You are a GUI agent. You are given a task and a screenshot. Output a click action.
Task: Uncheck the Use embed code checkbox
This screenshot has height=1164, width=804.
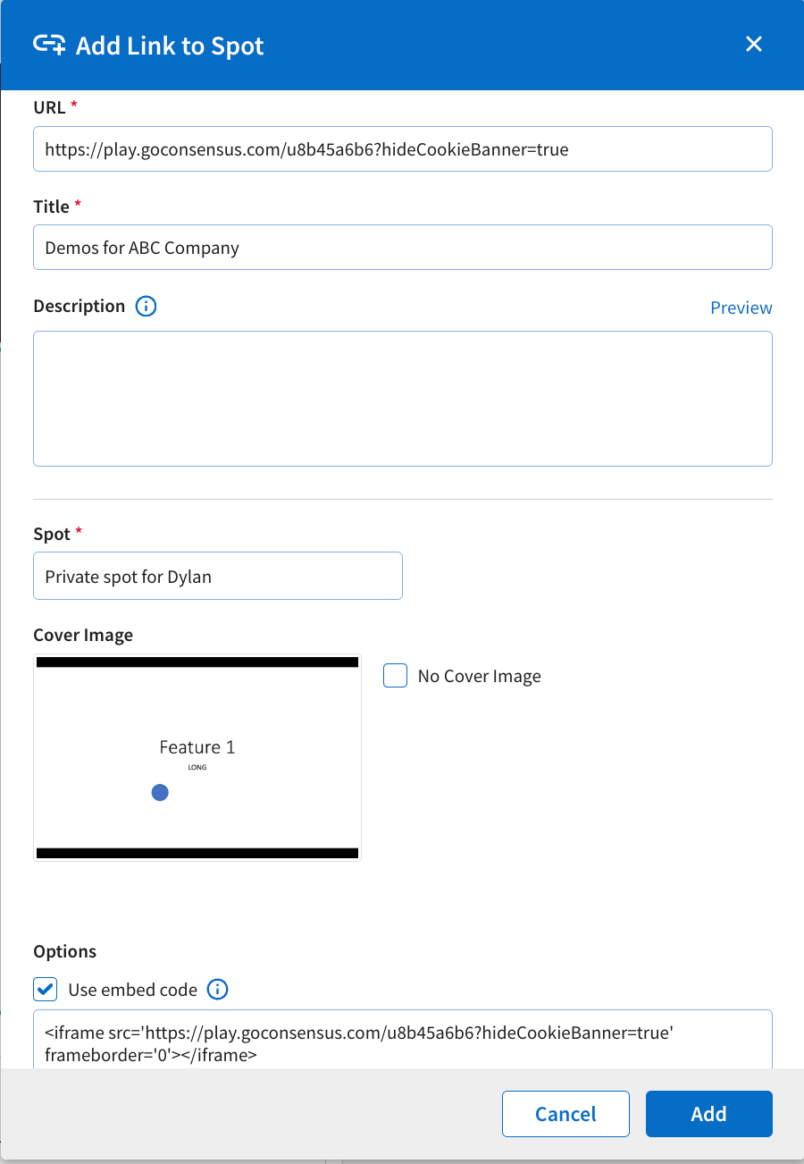(x=46, y=990)
